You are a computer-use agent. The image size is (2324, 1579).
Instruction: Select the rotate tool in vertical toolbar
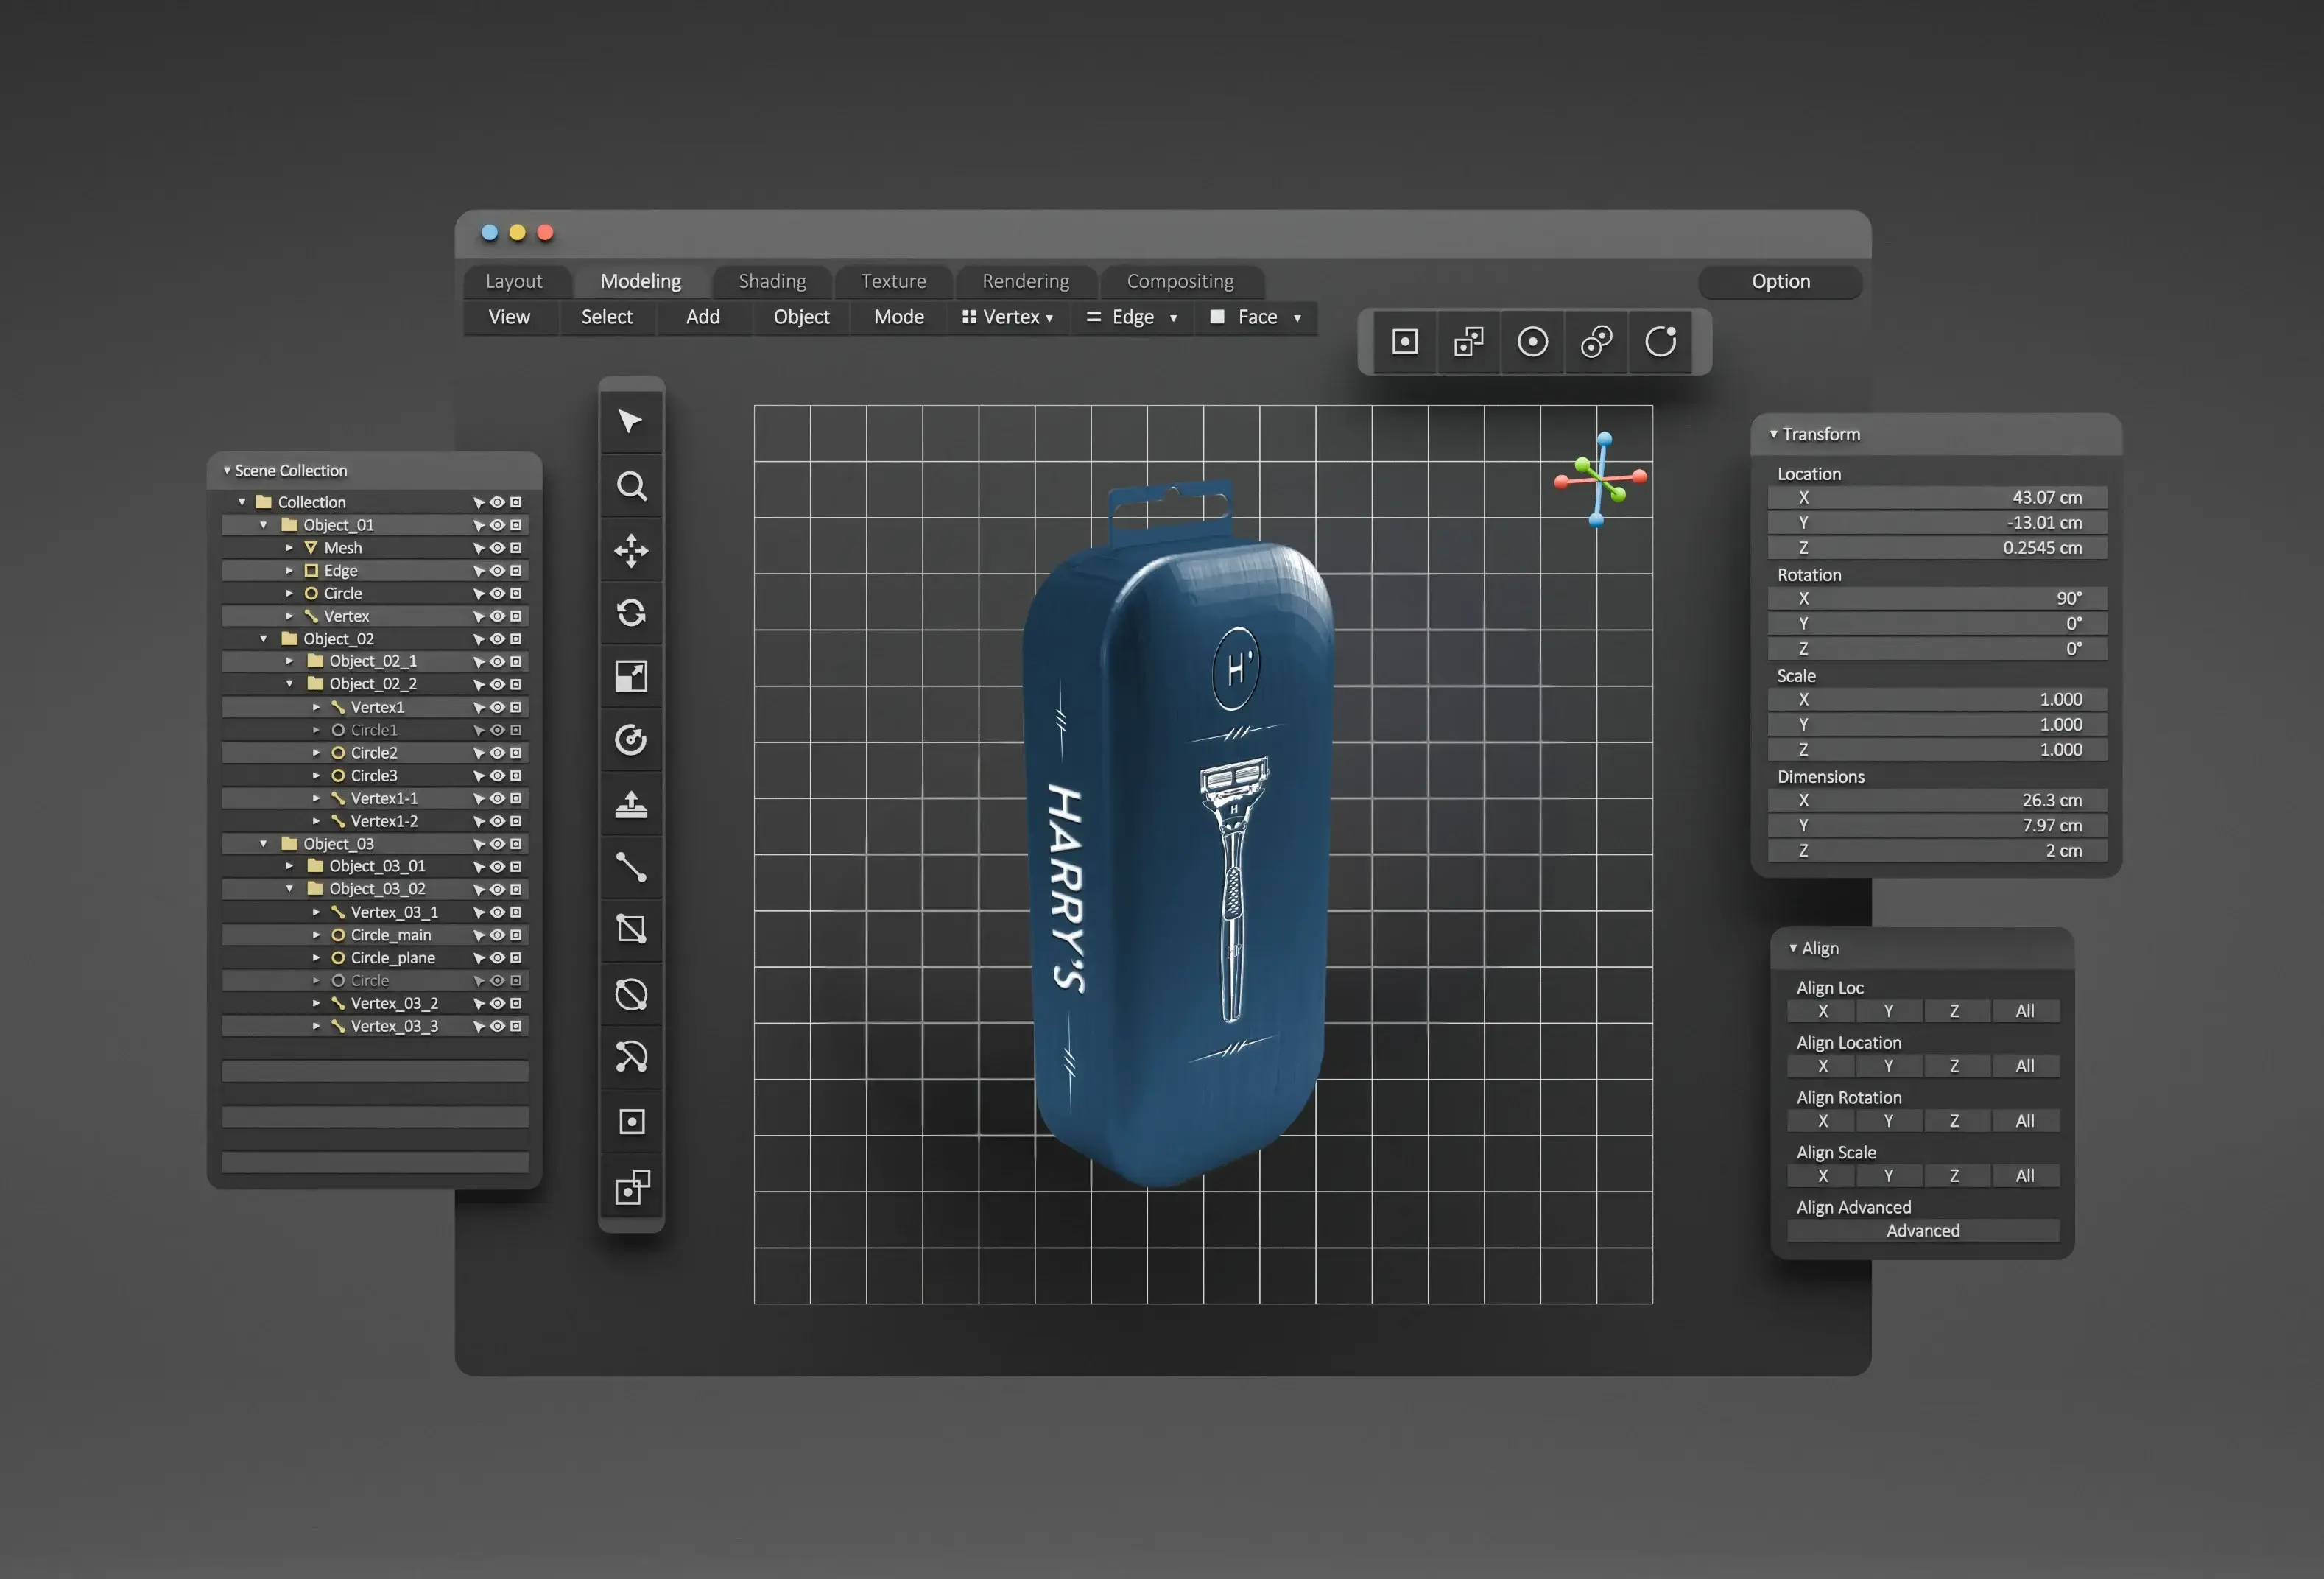631,613
